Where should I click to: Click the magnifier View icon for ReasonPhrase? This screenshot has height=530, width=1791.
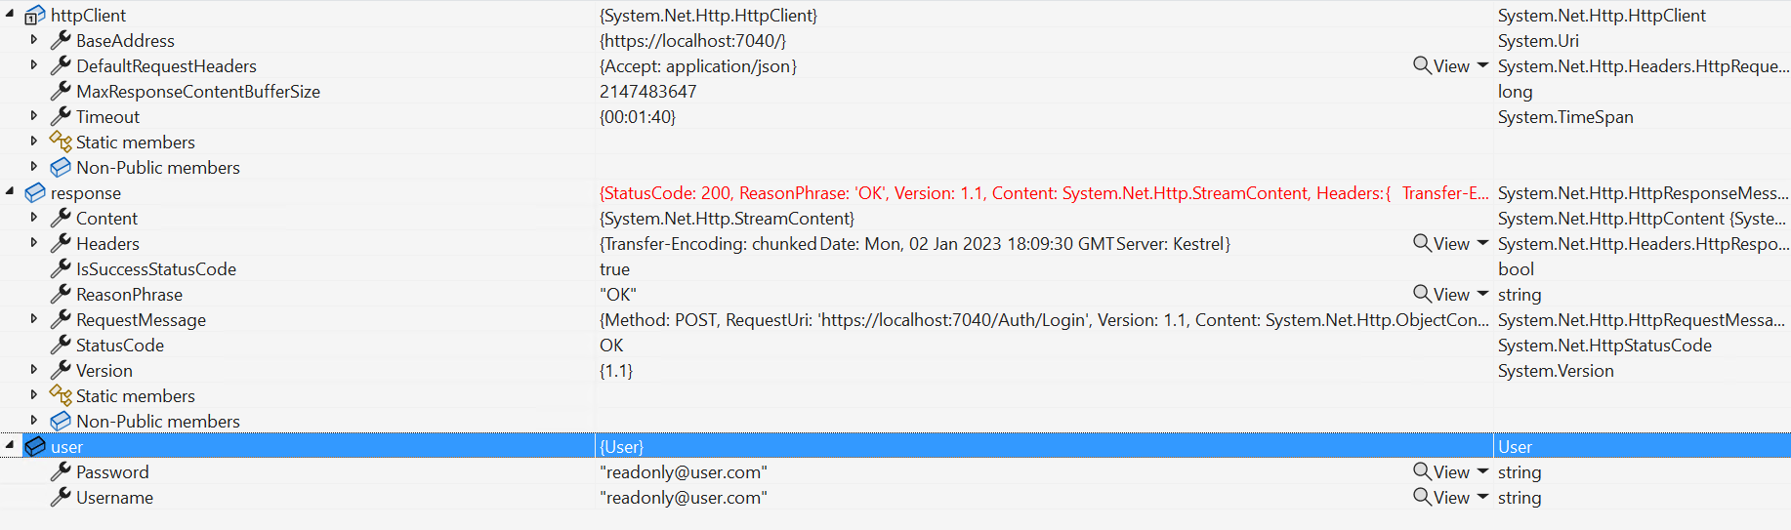tap(1422, 294)
